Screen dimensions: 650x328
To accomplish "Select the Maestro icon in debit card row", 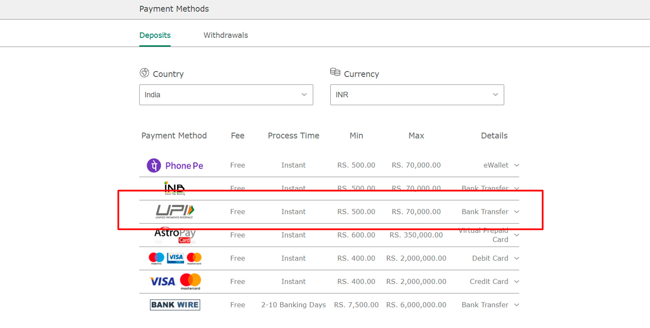I will [x=156, y=258].
